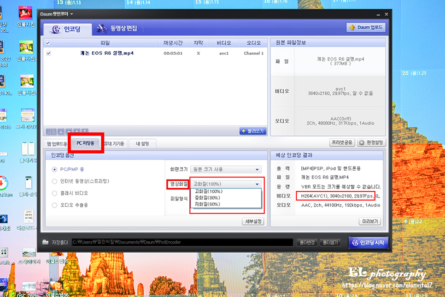This screenshot has height=297, width=445.
Task: Click the 폴더열기 button
Action: 330,243
